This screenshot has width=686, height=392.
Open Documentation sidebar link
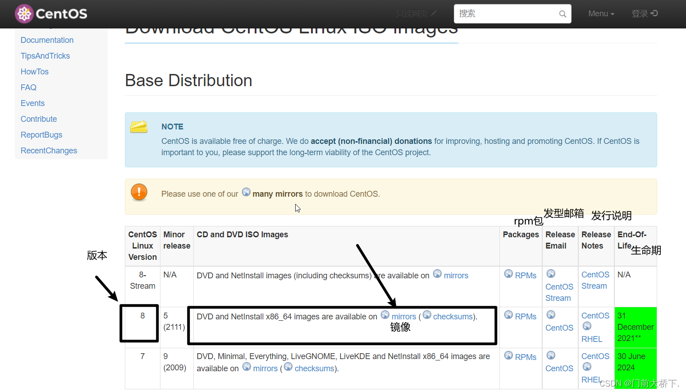pos(47,40)
